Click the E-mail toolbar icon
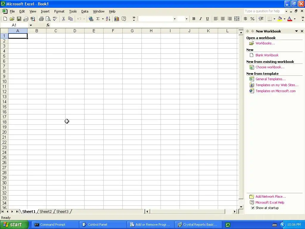The height and width of the screenshot is (229, 305). (26, 19)
